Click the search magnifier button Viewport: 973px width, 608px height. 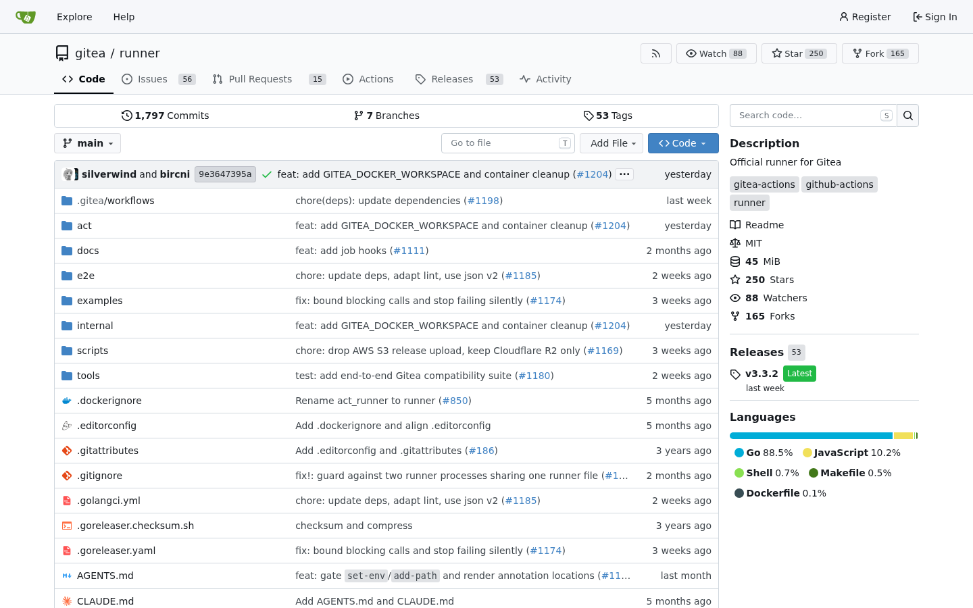point(908,116)
